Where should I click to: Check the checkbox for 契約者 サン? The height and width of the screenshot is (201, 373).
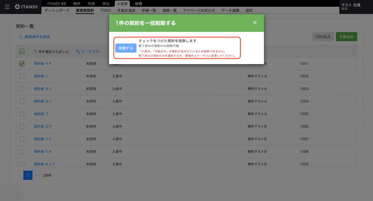(22, 89)
